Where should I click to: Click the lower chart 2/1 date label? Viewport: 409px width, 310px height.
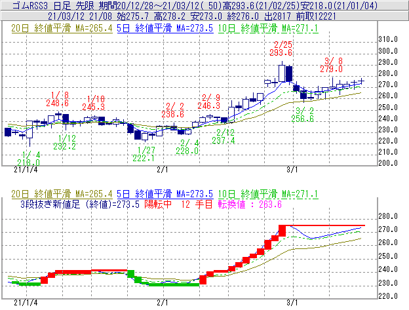point(163,303)
